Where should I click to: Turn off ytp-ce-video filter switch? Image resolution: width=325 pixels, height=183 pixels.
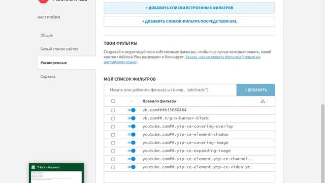(x=132, y=167)
